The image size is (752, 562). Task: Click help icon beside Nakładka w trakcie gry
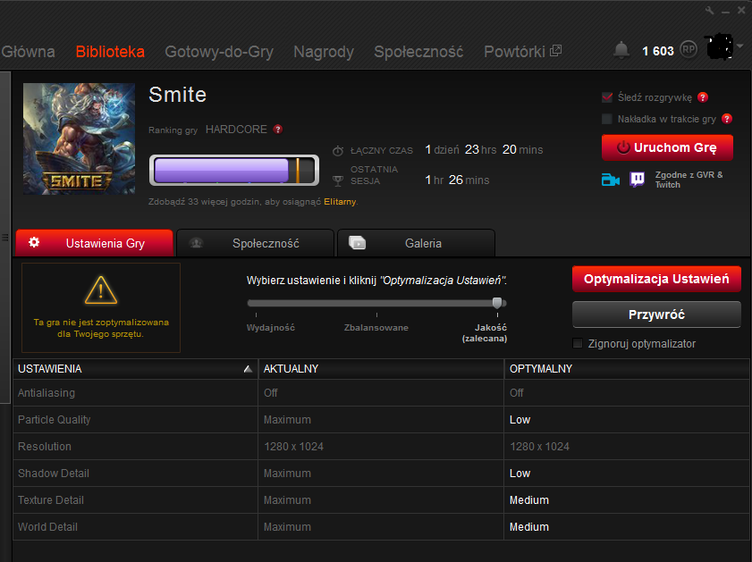click(x=727, y=119)
